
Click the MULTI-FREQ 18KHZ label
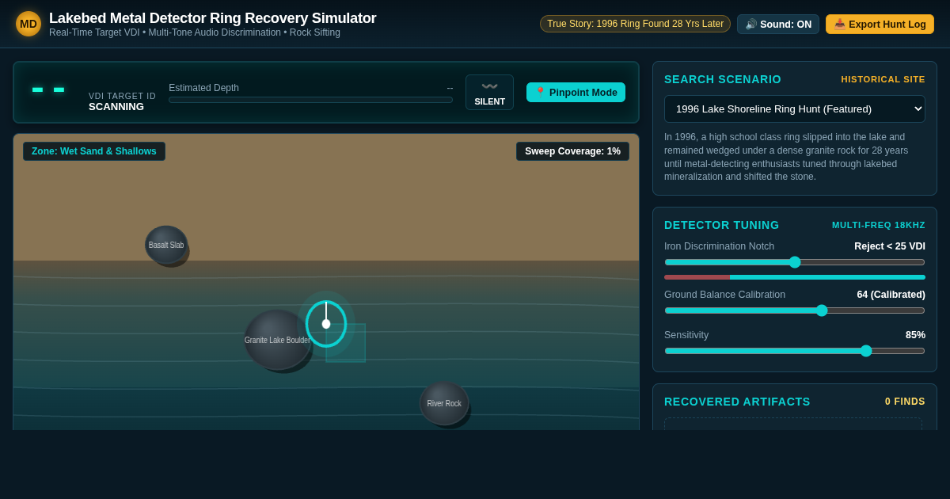click(879, 225)
